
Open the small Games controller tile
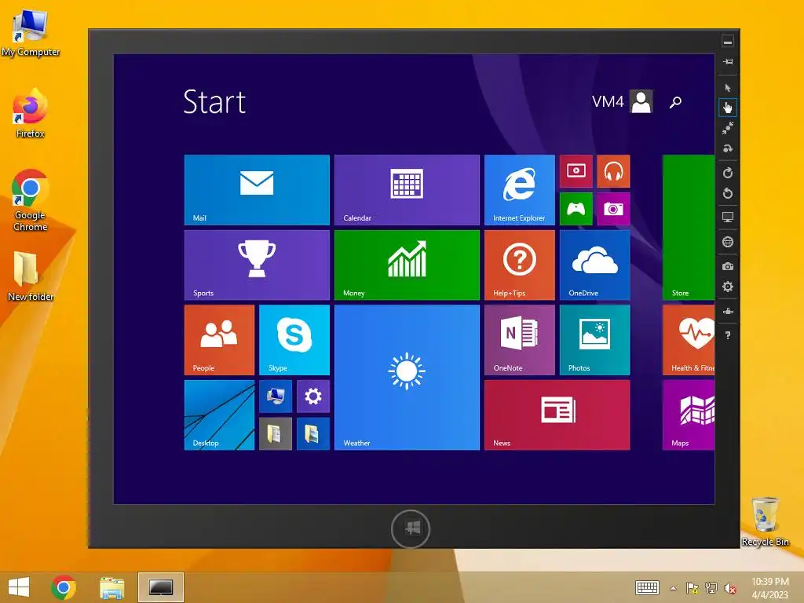(576, 209)
